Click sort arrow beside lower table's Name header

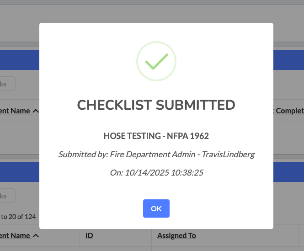(x=36, y=236)
